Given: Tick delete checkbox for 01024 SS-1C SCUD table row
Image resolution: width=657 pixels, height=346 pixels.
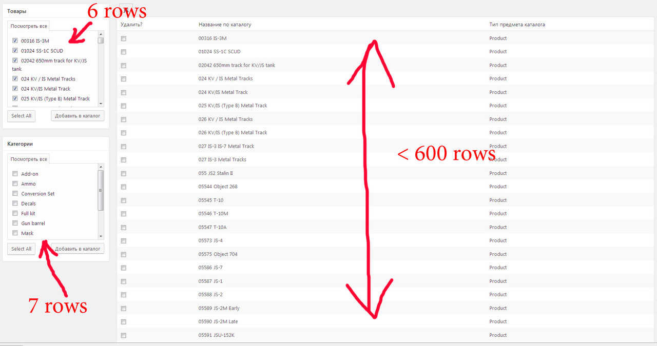Looking at the screenshot, I should pos(124,52).
